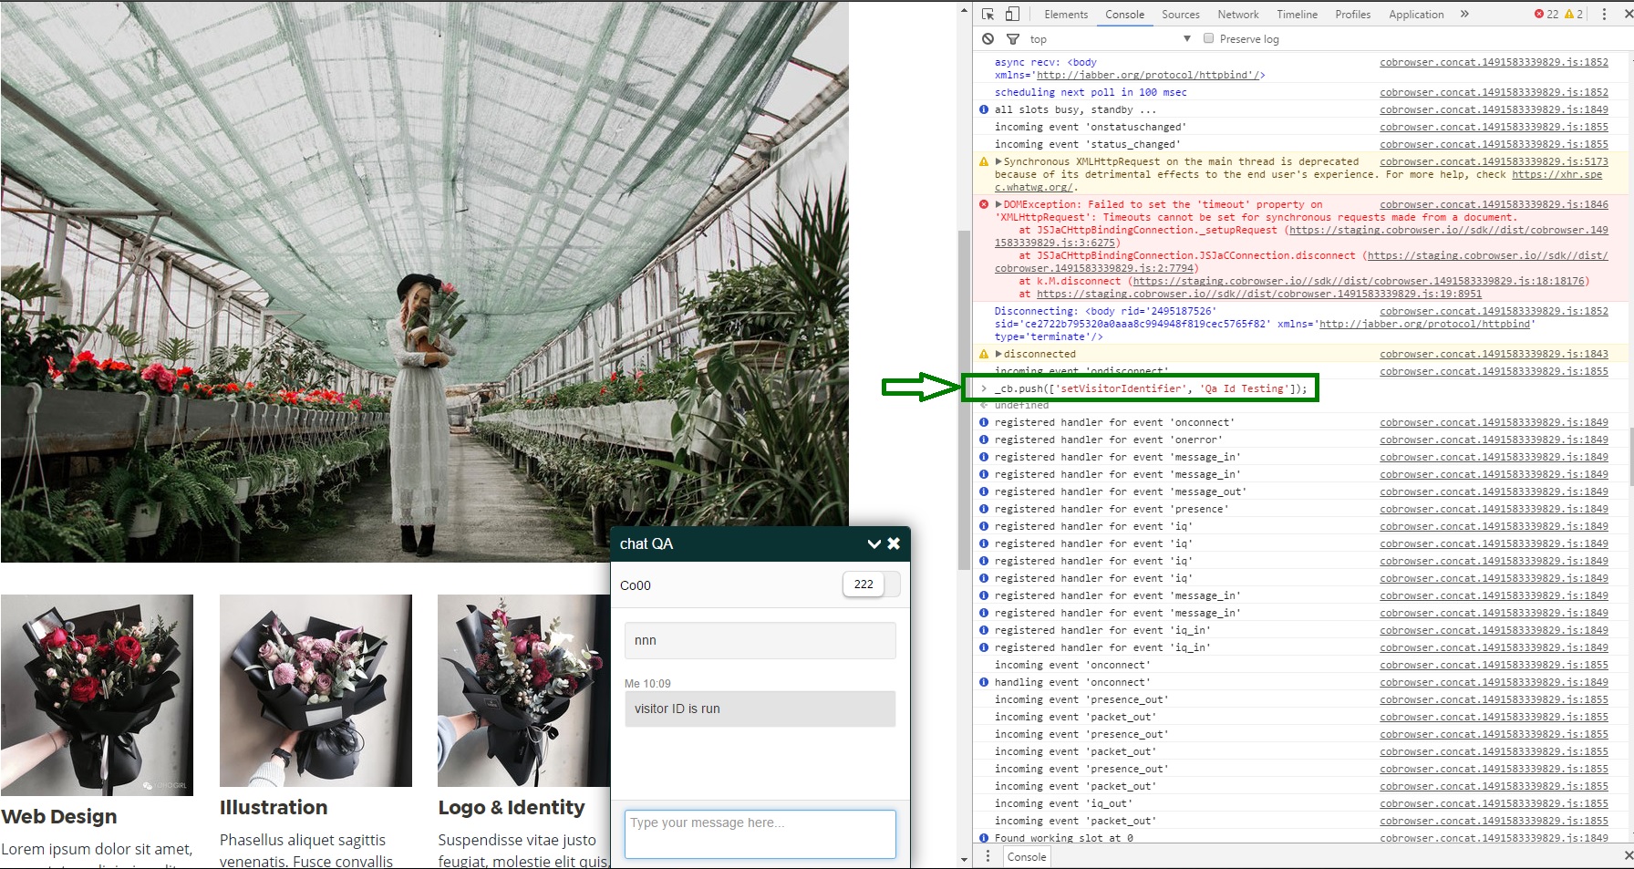Click the 'Co00' name in the chat
Viewport: 1634px width, 869px height.
coord(636,585)
